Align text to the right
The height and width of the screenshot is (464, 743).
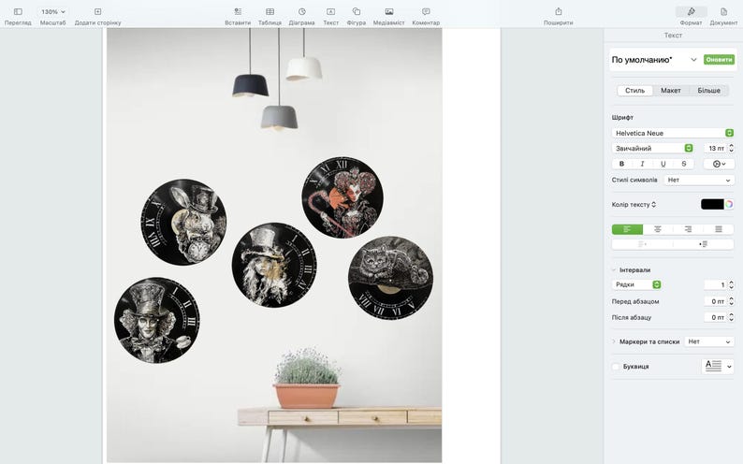(688, 229)
